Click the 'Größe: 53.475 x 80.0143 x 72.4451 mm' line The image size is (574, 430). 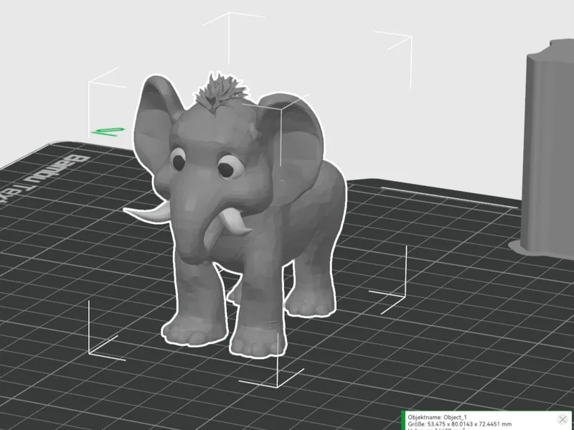pyautogui.click(x=459, y=424)
